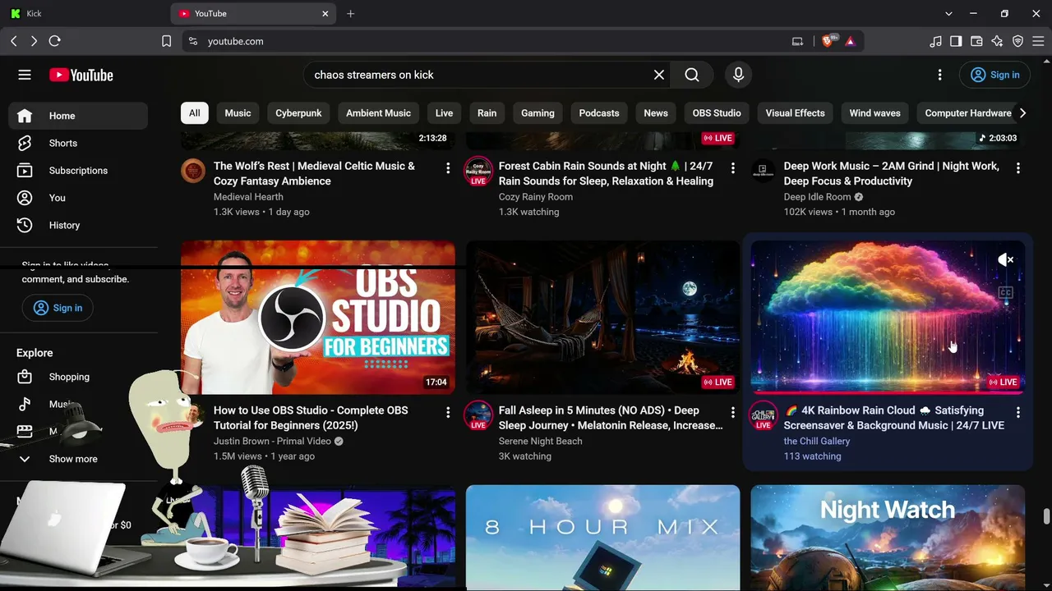Screen dimensions: 1052x591
Task: Visit the Medieval Hearth channel name
Action: pyautogui.click(x=248, y=197)
